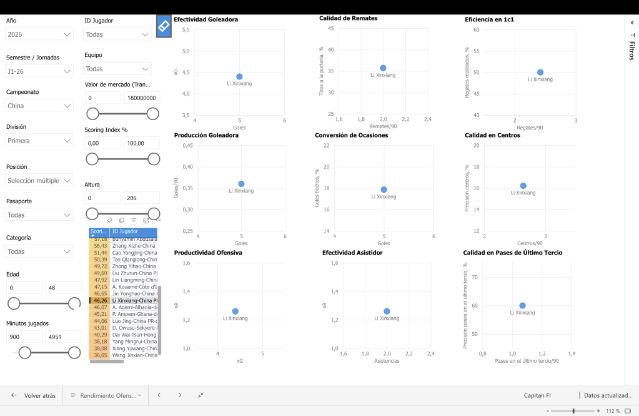
Task: Click the Minutos jugados minimum field showing 900
Action: pos(24,337)
